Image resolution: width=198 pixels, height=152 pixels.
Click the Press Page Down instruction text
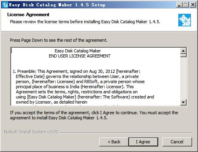(59, 40)
